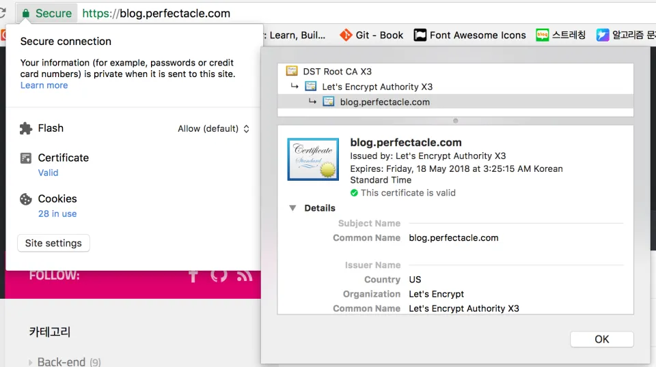
Task: Click the Certificate icon in site info popup
Action: coord(26,158)
